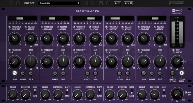Click band 1 GAIN dB knob
The image size is (193, 103).
(31, 61)
